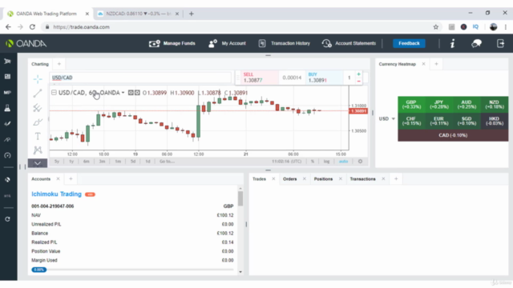Set chart range to 1m
This screenshot has width=513, height=288.
(118, 162)
